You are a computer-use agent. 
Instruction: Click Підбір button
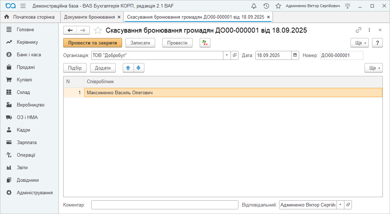pyautogui.click(x=75, y=68)
